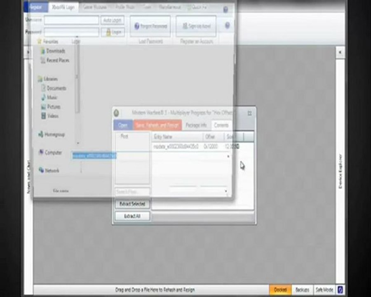Click the round icon right of Sign Up Now

[x=227, y=25]
